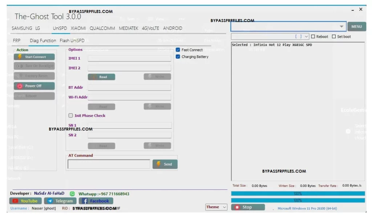Open the ANDROID tab
The height and width of the screenshot is (217, 372).
pos(173,28)
